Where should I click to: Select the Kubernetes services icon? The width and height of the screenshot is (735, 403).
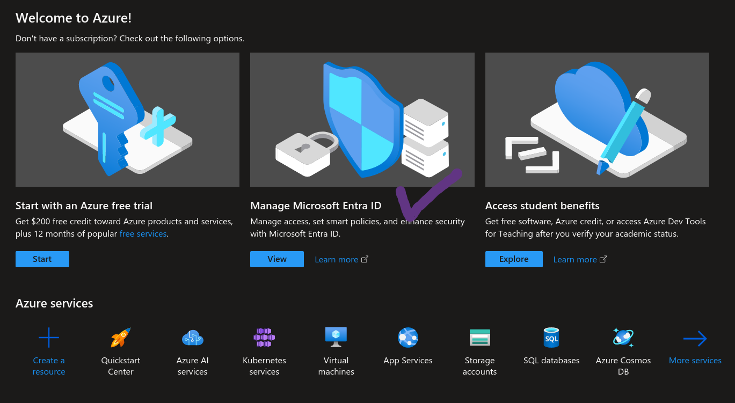264,338
